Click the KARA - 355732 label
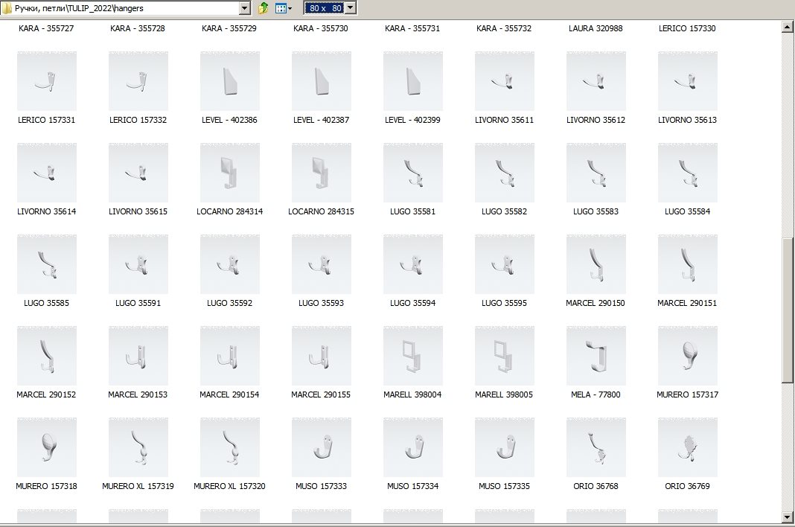This screenshot has height=527, width=795. [x=504, y=28]
